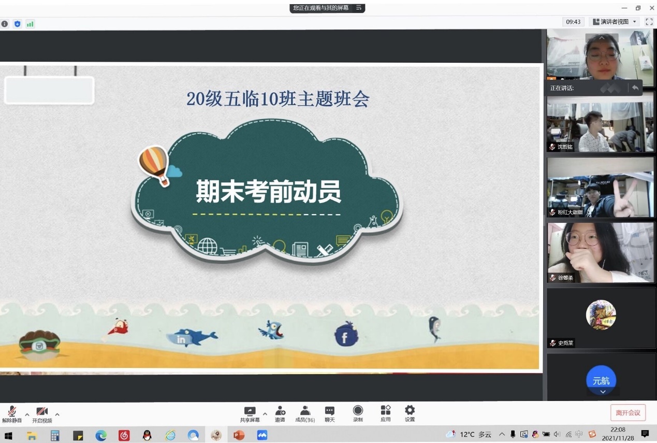Start recording with the 录制 icon

click(x=358, y=413)
